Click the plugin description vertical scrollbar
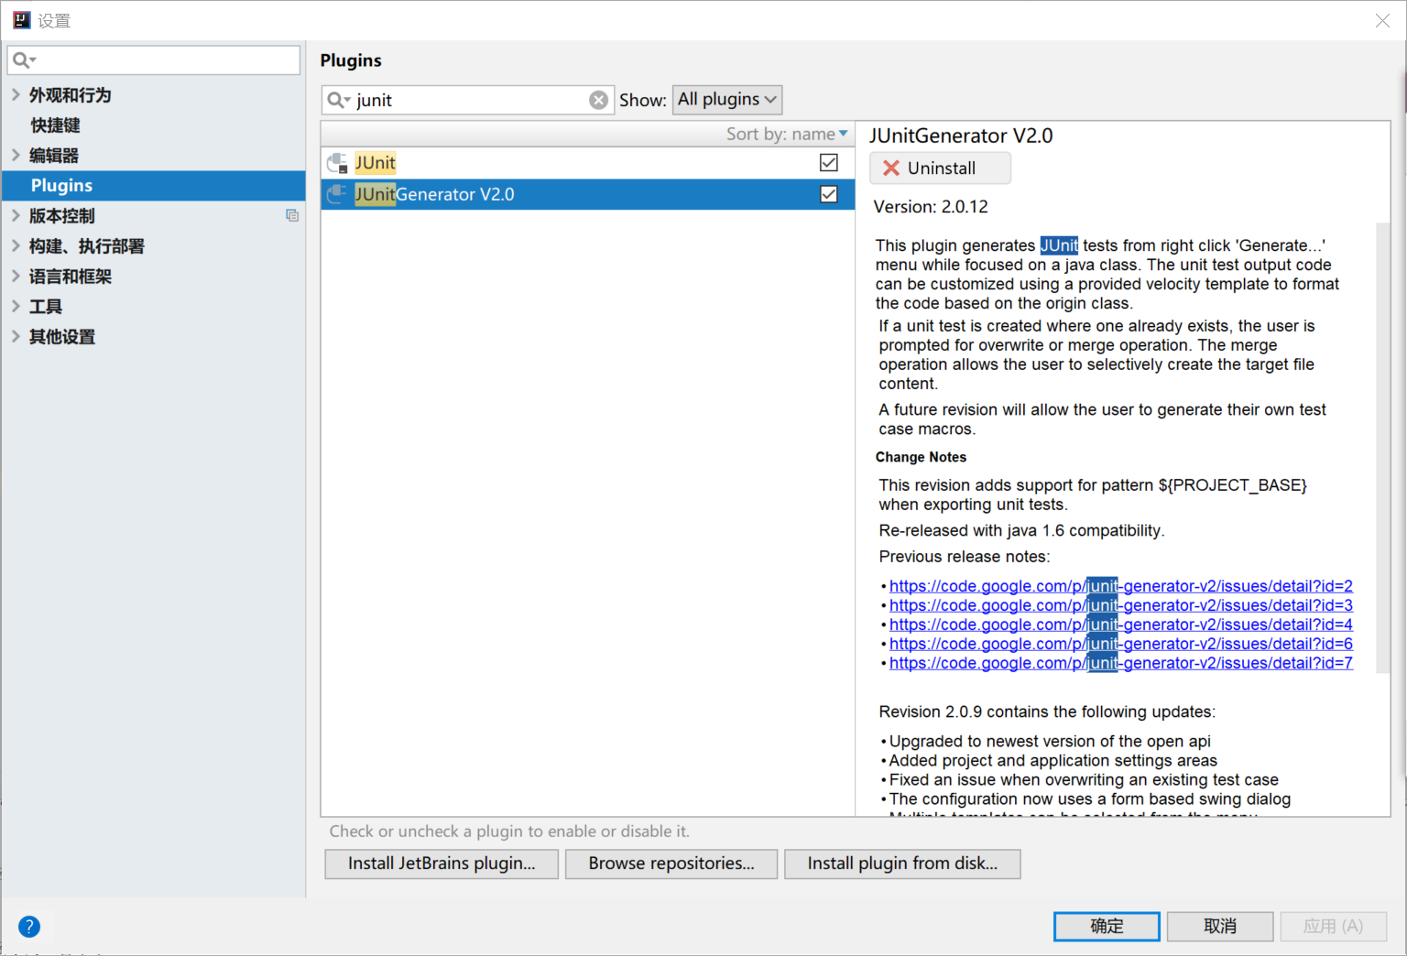Image resolution: width=1407 pixels, height=956 pixels. 1382,449
